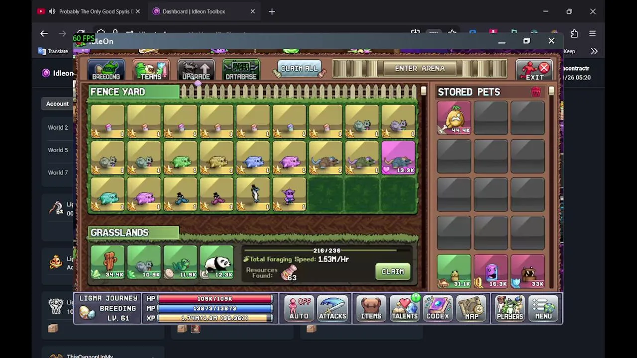Select the stored pet with 31.1K power

pos(454,271)
